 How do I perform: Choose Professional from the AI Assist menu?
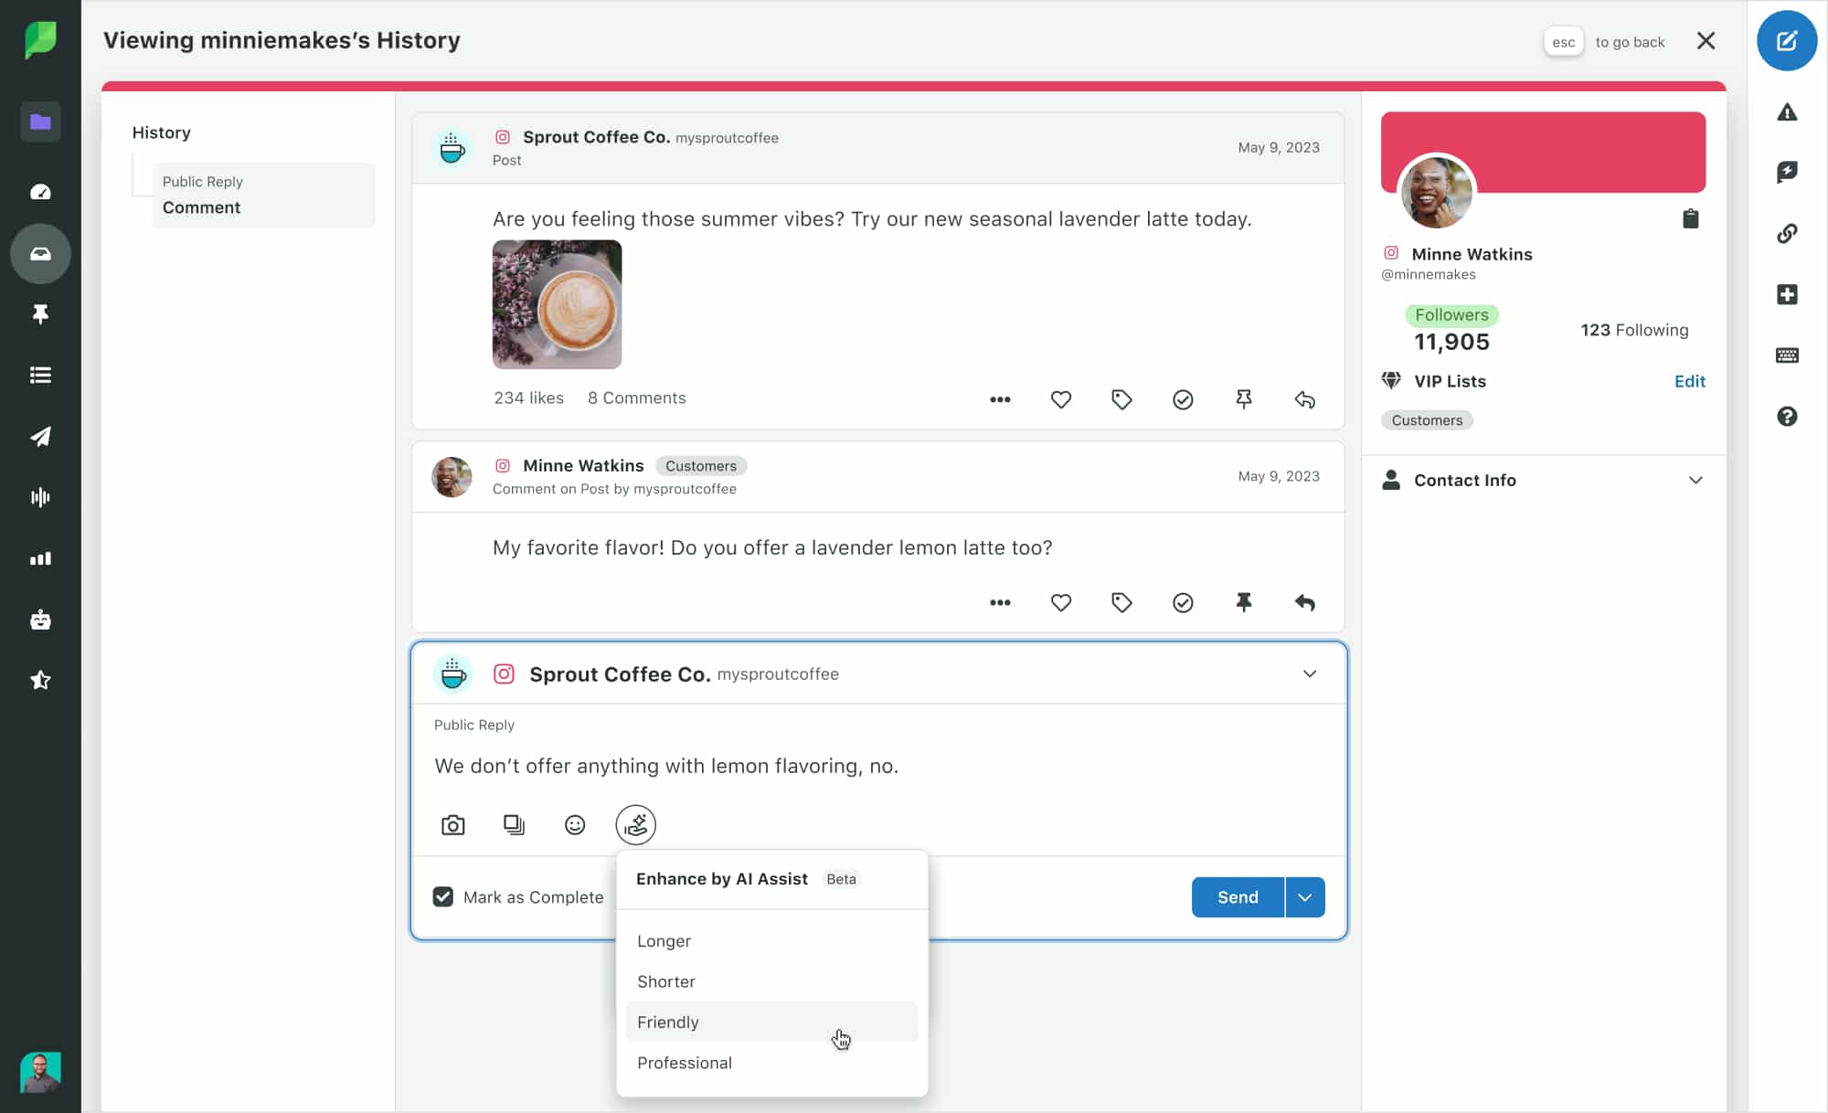(685, 1063)
